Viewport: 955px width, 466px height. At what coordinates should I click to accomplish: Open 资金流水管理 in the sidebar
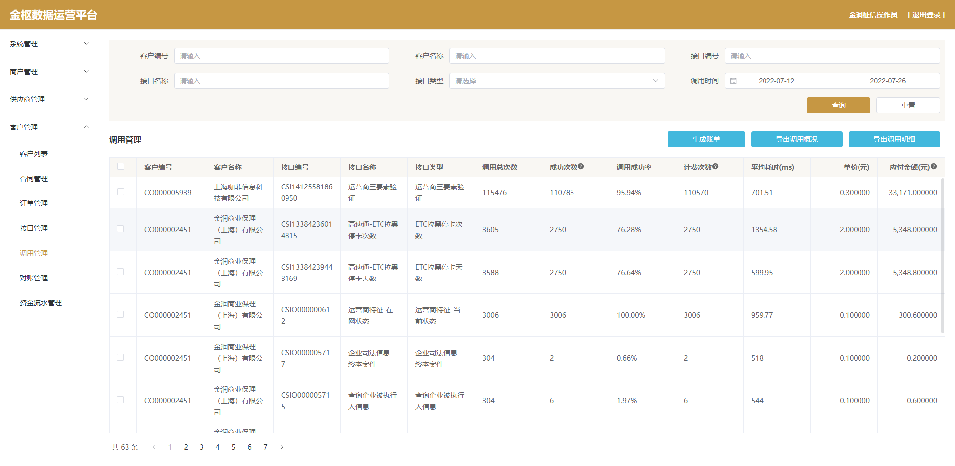pyautogui.click(x=41, y=303)
